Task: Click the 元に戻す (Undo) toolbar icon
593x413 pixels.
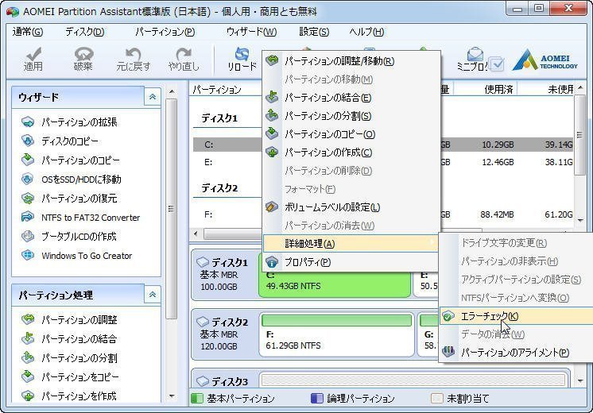Action: 133,60
